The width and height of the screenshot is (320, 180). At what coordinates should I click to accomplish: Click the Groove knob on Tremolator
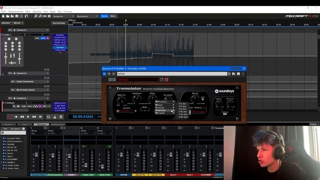point(136,99)
